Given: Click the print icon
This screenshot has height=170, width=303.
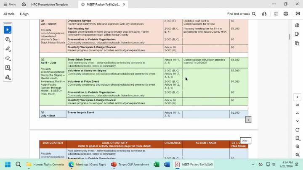Looking at the screenshot, I should click(x=286, y=14).
